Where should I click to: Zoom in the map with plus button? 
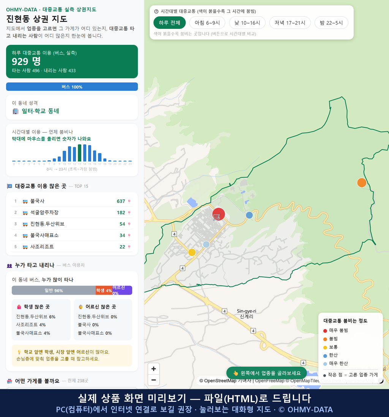pyautogui.click(x=153, y=369)
